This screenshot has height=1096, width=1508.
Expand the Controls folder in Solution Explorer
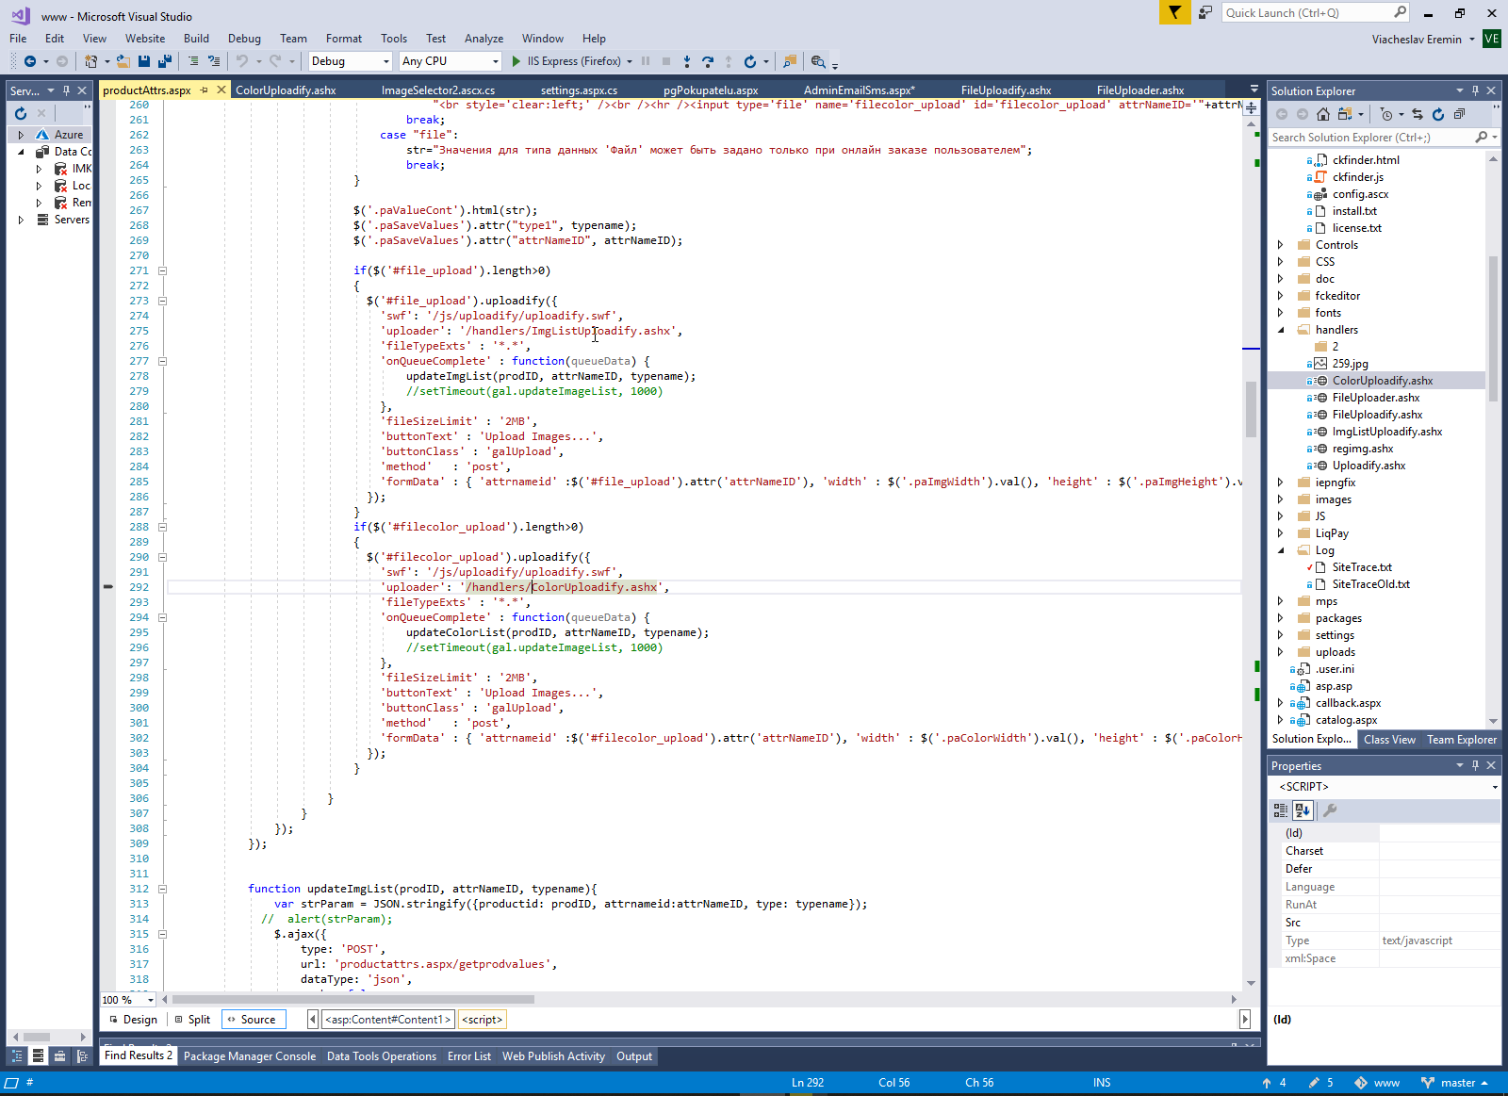1281,245
